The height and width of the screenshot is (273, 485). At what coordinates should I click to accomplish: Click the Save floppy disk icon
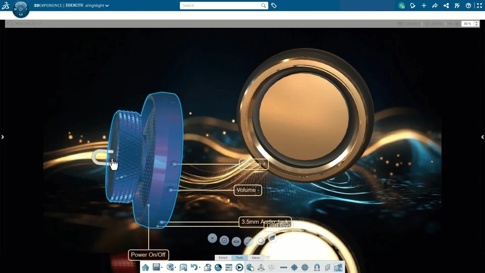pyautogui.click(x=156, y=267)
